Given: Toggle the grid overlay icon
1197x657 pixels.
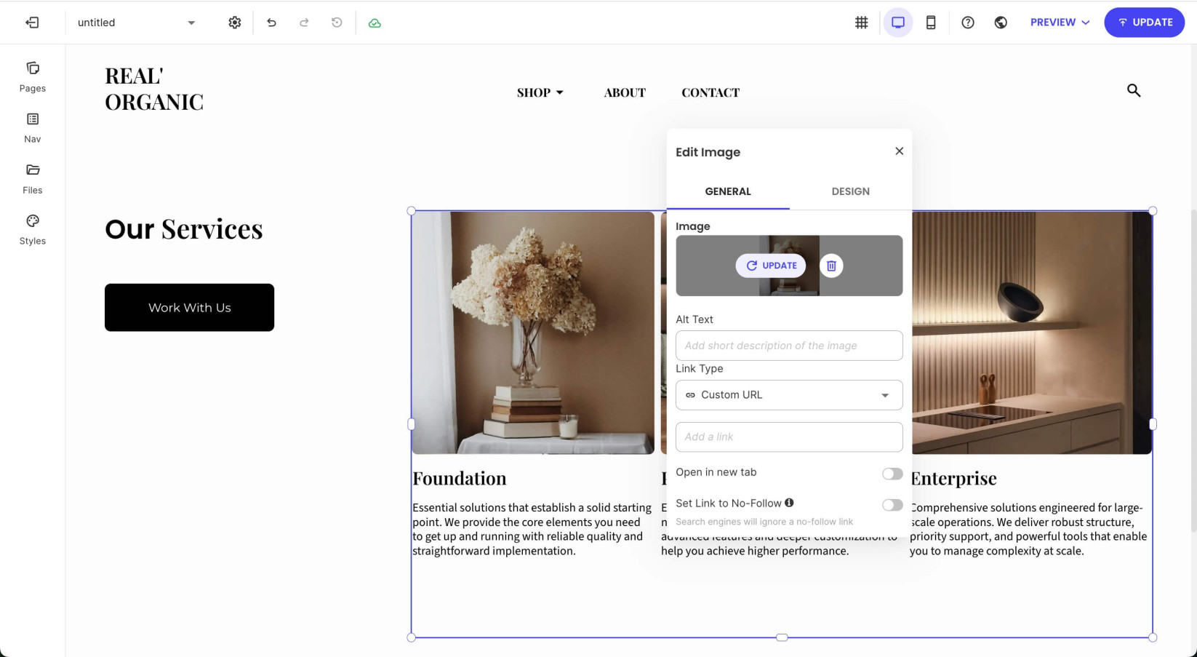Looking at the screenshot, I should tap(861, 23).
